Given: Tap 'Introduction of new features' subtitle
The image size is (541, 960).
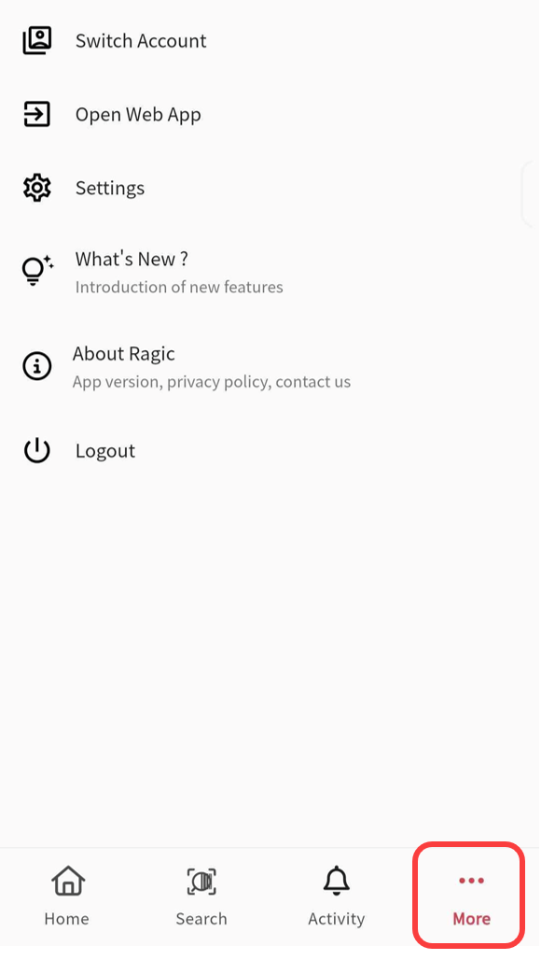Looking at the screenshot, I should pyautogui.click(x=179, y=287).
